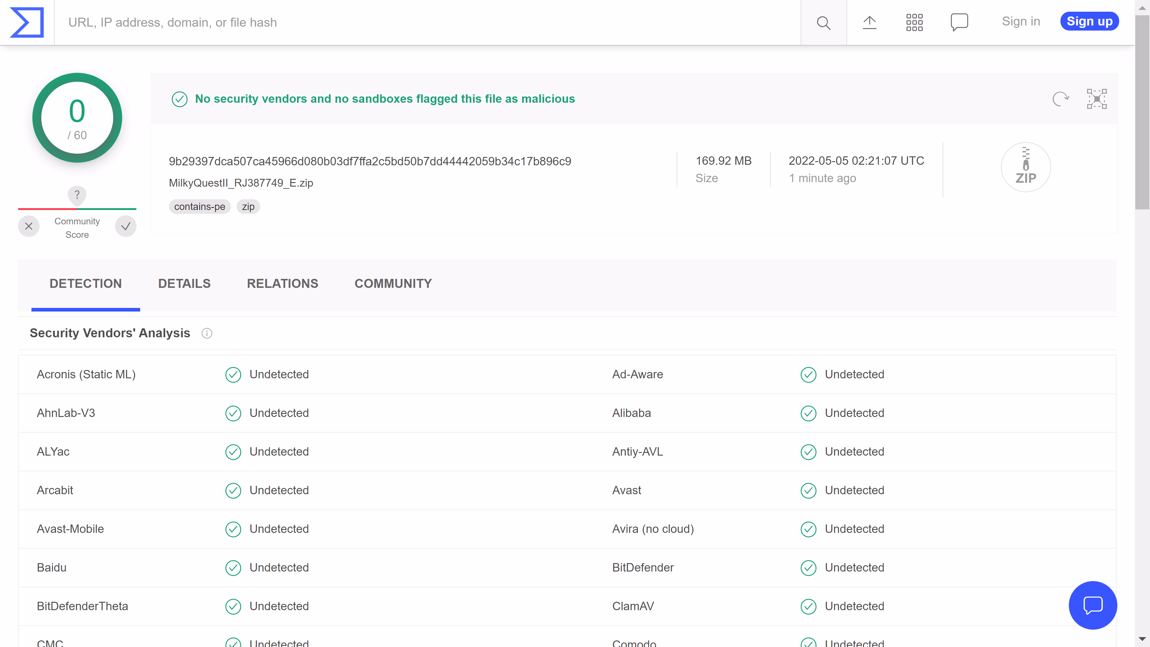Click BitDefenderTheta undetected check icon
This screenshot has width=1150, height=647.
[233, 607]
